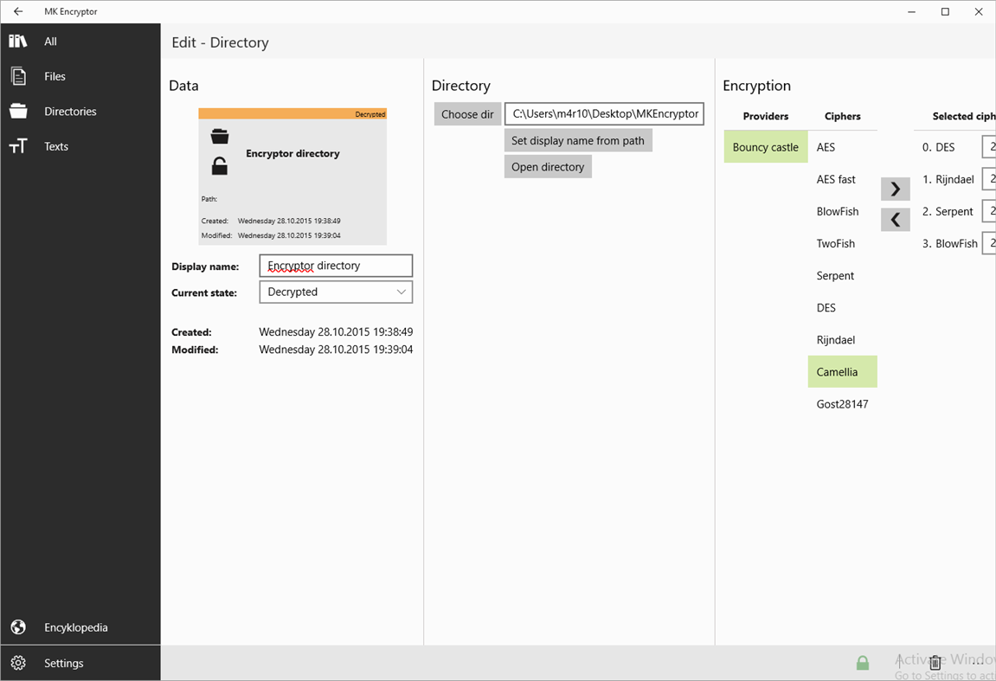Select Camellia in the ciphers list

pyautogui.click(x=841, y=371)
